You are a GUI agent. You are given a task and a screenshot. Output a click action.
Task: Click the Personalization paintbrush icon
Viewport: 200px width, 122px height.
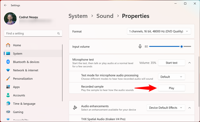8,79
